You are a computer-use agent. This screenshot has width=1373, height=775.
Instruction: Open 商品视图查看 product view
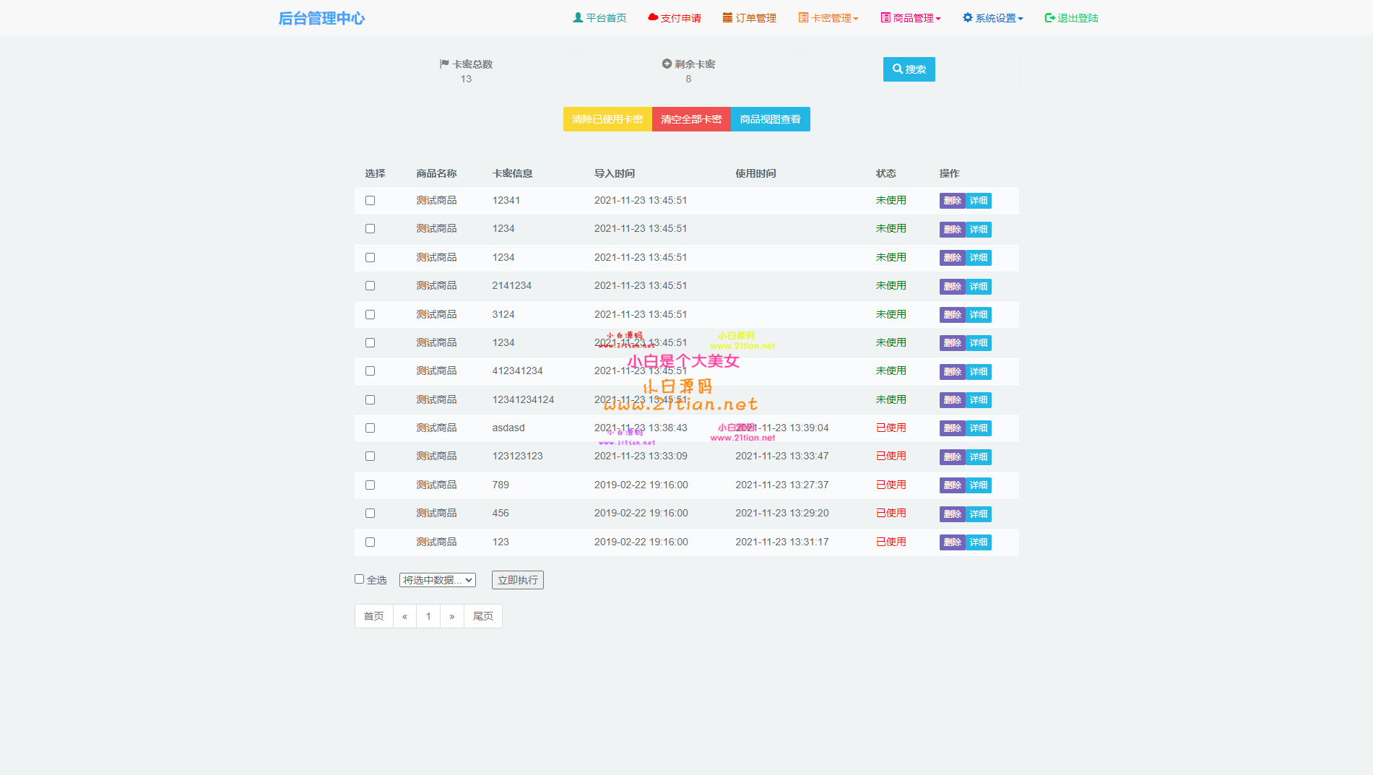771,119
